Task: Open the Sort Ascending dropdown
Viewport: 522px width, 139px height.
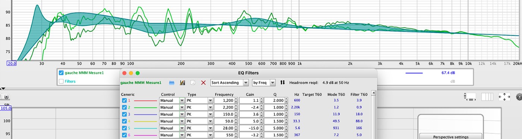Action: pyautogui.click(x=229, y=83)
